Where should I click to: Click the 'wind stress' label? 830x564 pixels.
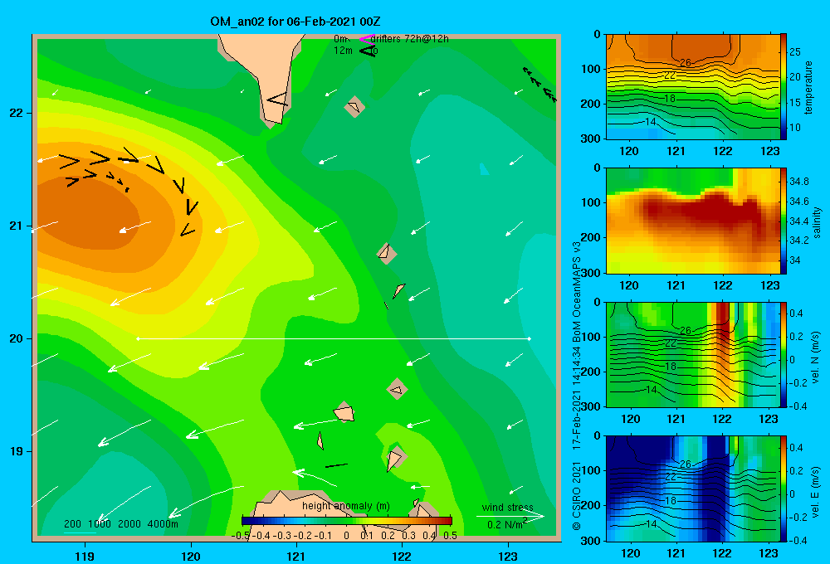[508, 507]
